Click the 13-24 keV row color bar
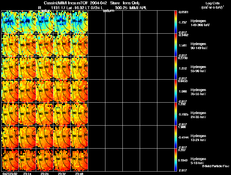This screenshot has height=175, width=231. pyautogui.click(x=176, y=137)
